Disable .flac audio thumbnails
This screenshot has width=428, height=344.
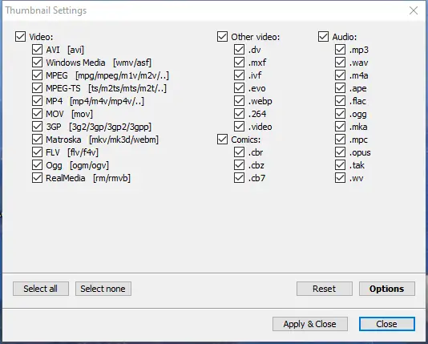340,101
